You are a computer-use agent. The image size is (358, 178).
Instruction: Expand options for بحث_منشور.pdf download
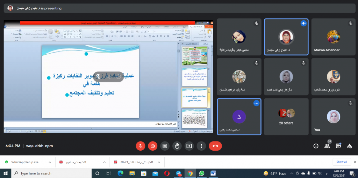coord(104,162)
